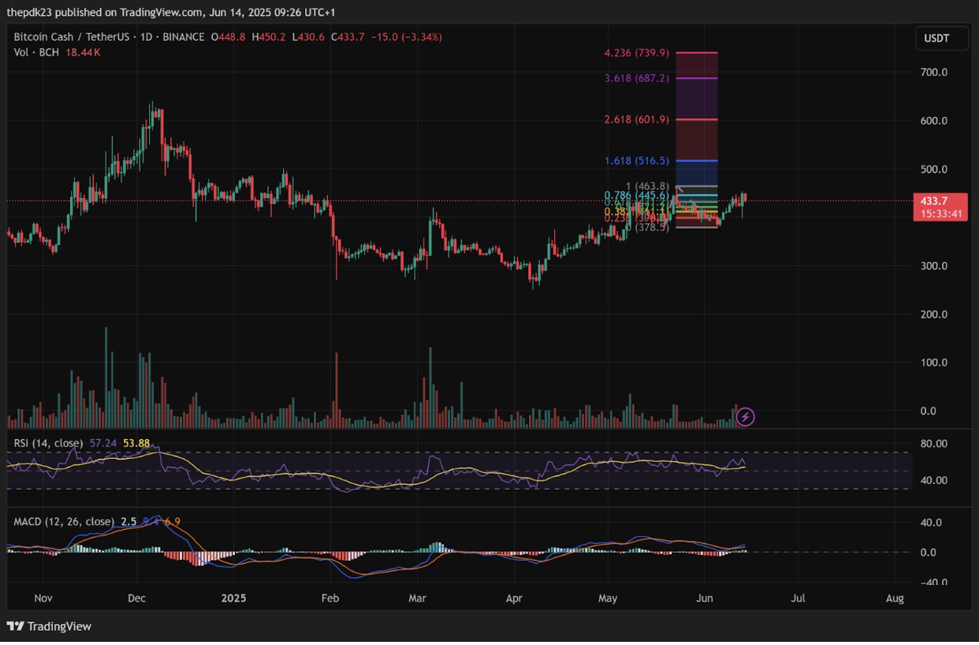Screen dimensions: 979x645
Task: Click the RSI scale label 40.00
Action: [933, 480]
